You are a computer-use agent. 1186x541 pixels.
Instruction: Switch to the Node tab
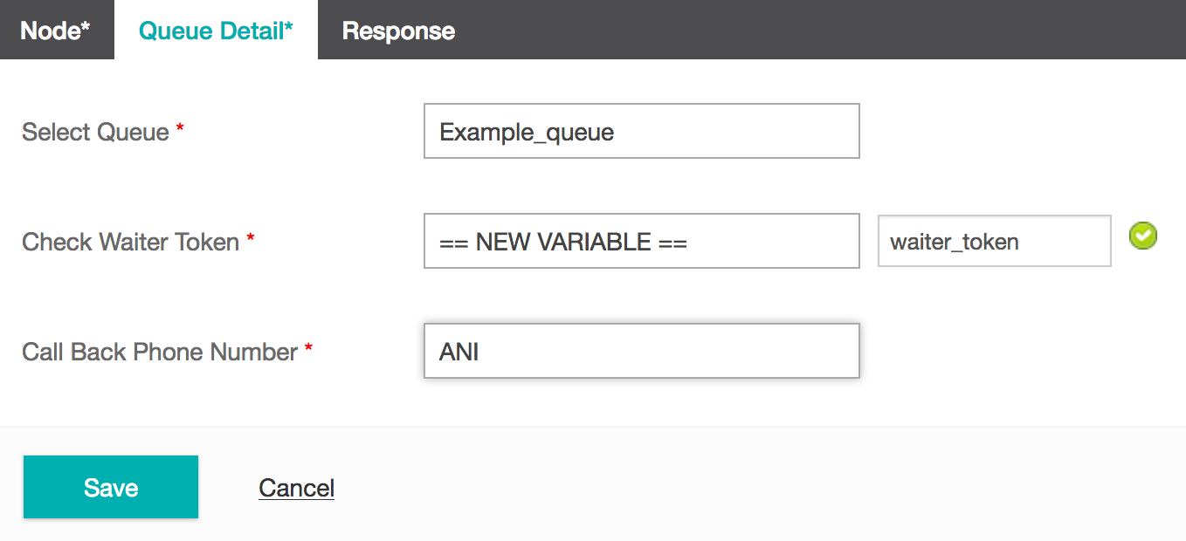[56, 31]
